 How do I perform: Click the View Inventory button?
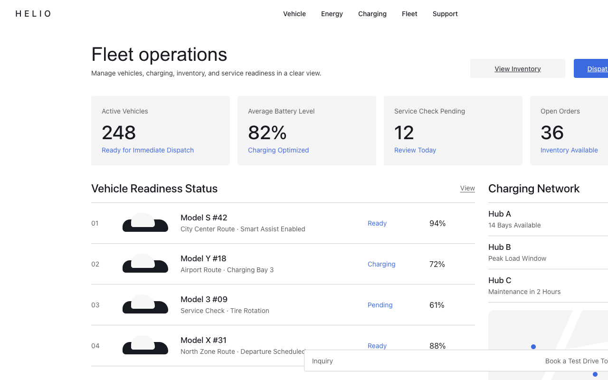pyautogui.click(x=518, y=68)
